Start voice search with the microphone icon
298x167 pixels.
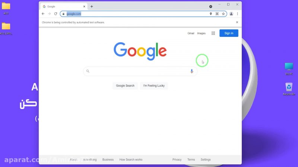192,71
